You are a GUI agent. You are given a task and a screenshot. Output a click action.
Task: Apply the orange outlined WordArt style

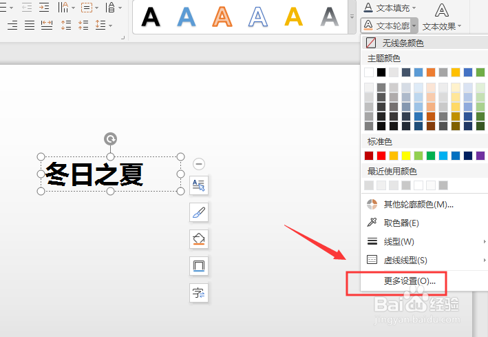(222, 17)
